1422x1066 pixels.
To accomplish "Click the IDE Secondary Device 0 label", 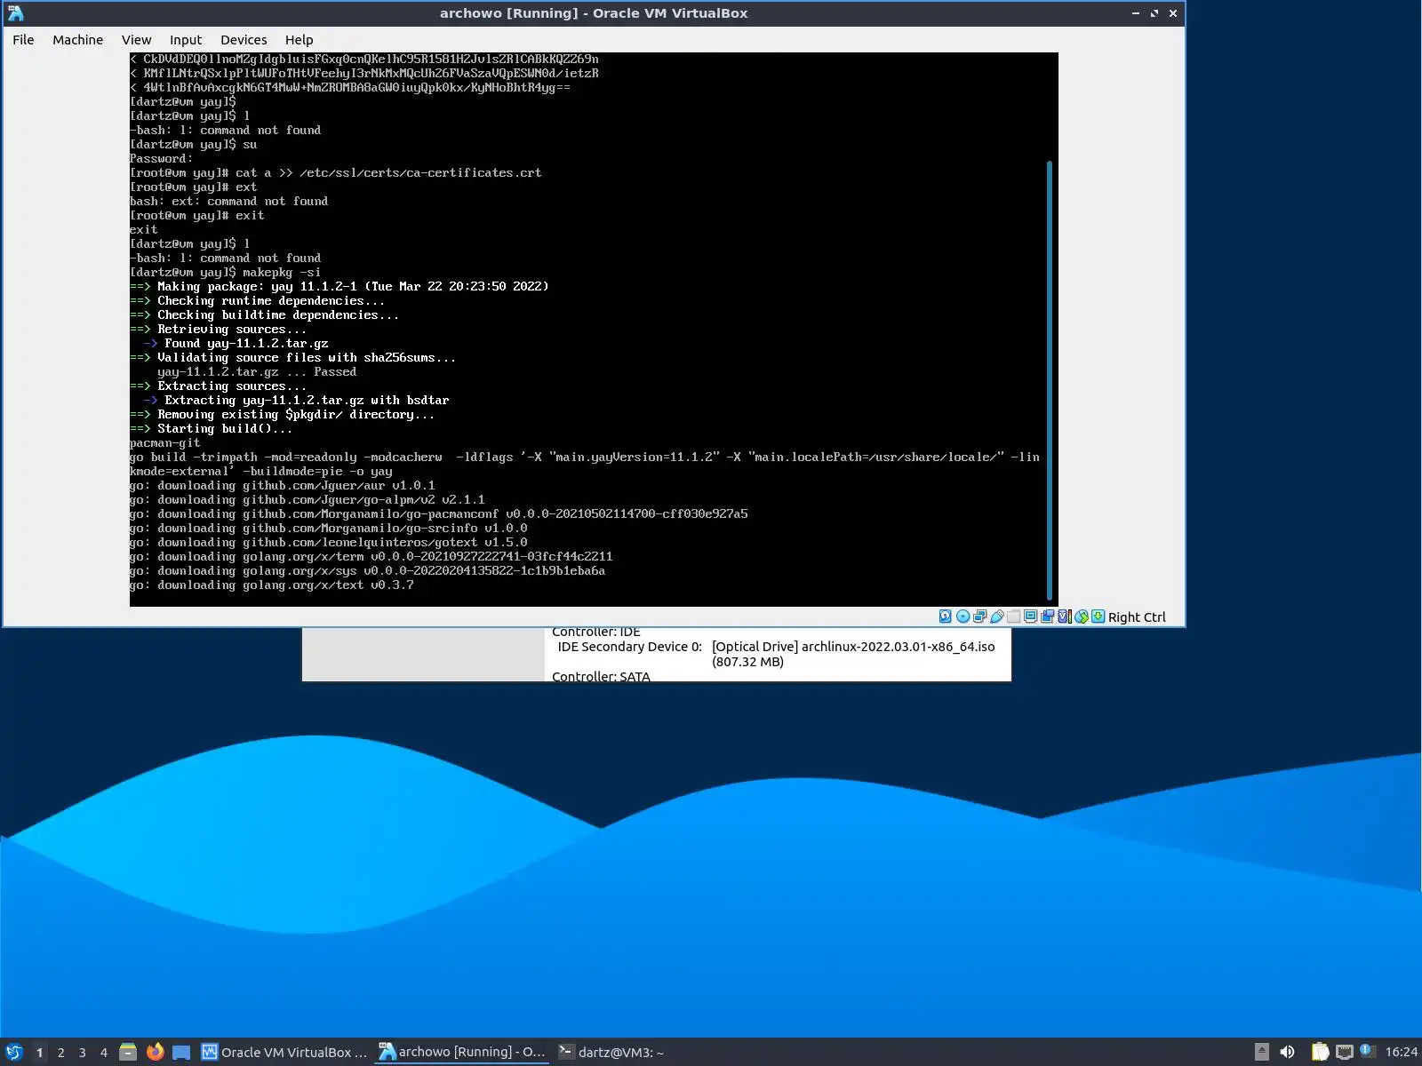I will pos(629,647).
